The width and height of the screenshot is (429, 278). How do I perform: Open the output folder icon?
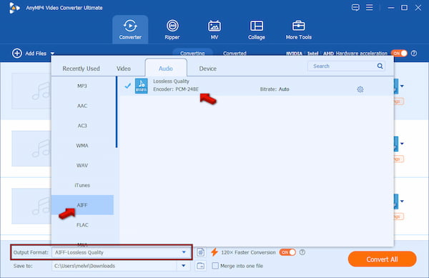200,265
